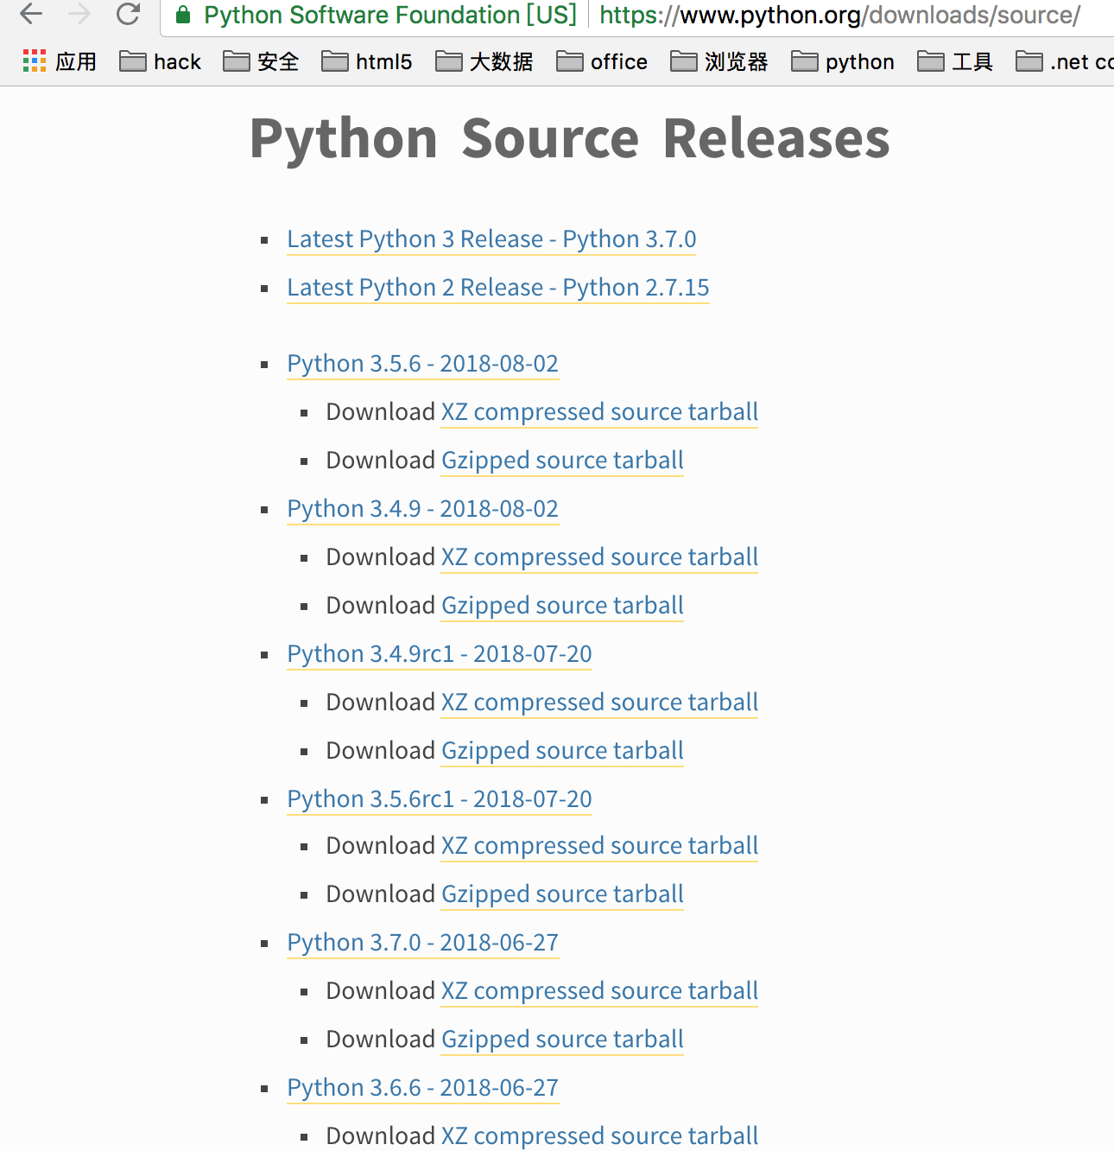The image size is (1114, 1151).
Task: Download Gzipped source tarball for Python 3.5.6
Action: tap(562, 460)
